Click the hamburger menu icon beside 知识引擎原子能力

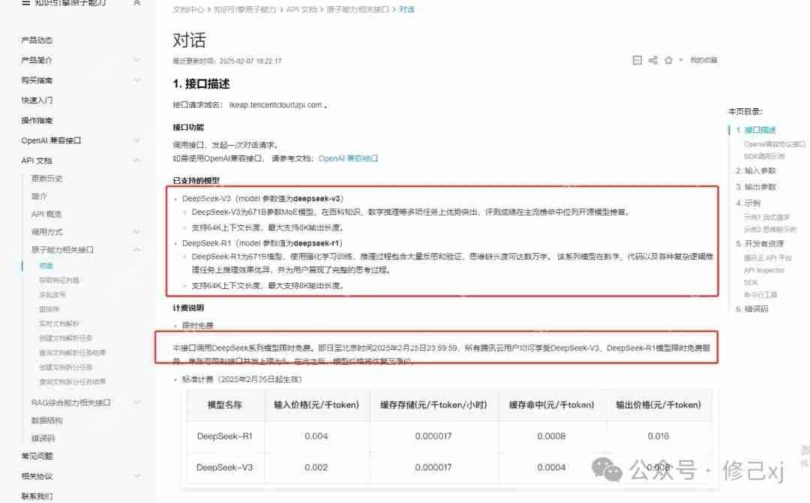[x=25, y=2]
